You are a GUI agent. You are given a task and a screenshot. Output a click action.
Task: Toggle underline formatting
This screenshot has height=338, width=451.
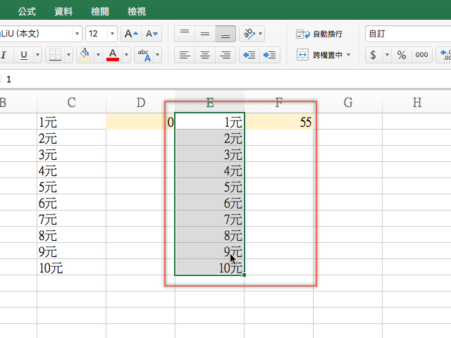click(24, 55)
